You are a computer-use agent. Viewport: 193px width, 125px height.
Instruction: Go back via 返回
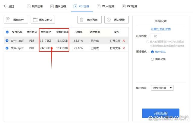coord(9,6)
